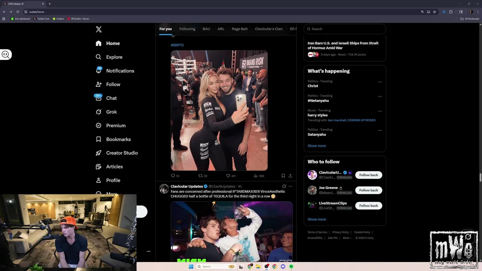482x271 pixels.
Task: Switch to the ARL tab
Action: point(221,29)
